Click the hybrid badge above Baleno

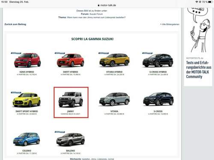[60, 132]
